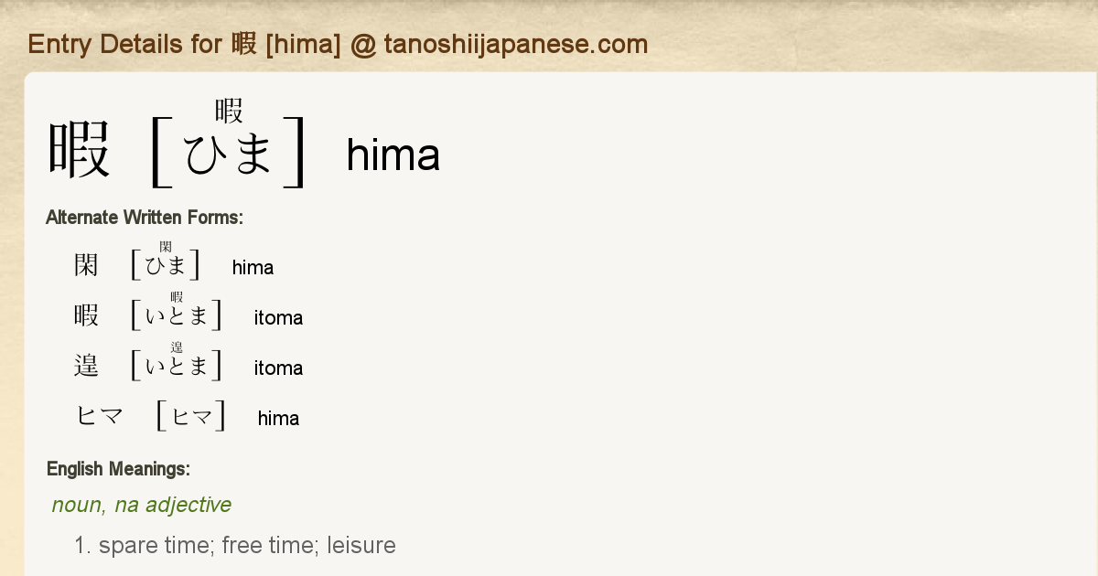
Task: Select the alternate form kanji 閑
Action: (86, 266)
